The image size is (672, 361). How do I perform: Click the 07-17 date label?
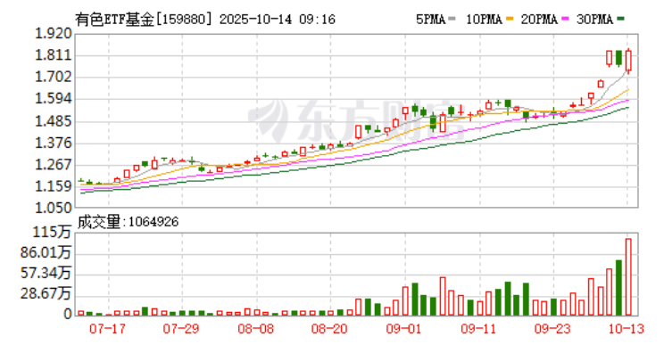pyautogui.click(x=108, y=329)
